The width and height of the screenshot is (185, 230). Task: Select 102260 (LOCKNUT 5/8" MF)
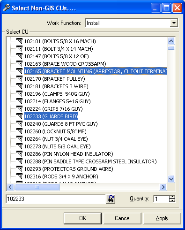coord(55,131)
